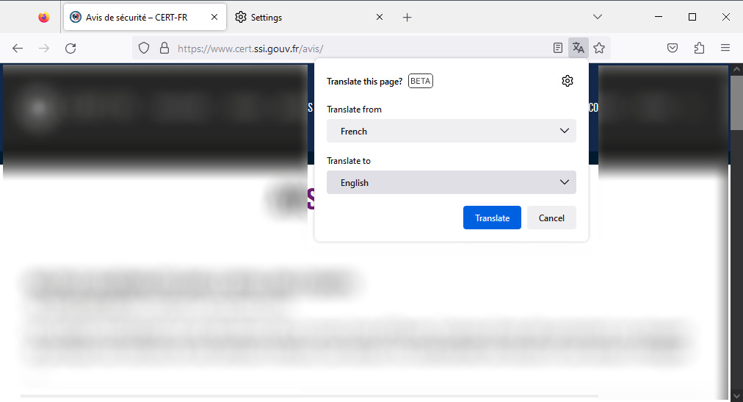This screenshot has height=402, width=743.
Task: Open the Translate to English dropdown
Action: (x=451, y=182)
